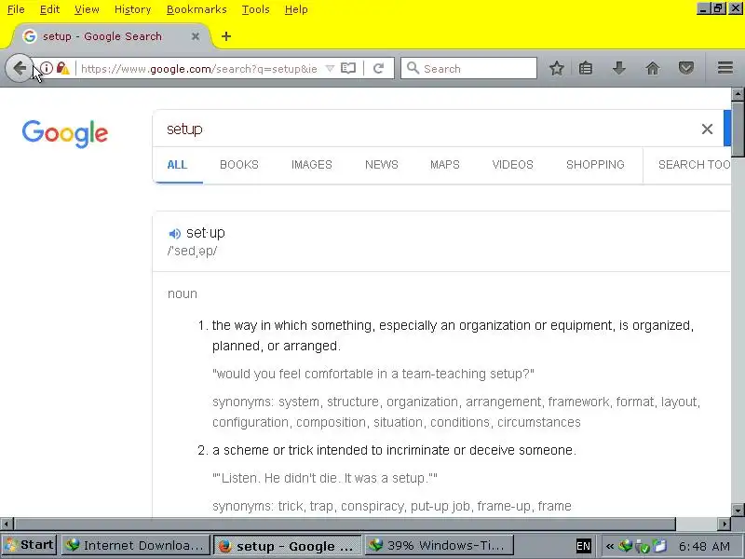Open the Firefox hamburger menu
The height and width of the screenshot is (559, 745).
(x=725, y=68)
